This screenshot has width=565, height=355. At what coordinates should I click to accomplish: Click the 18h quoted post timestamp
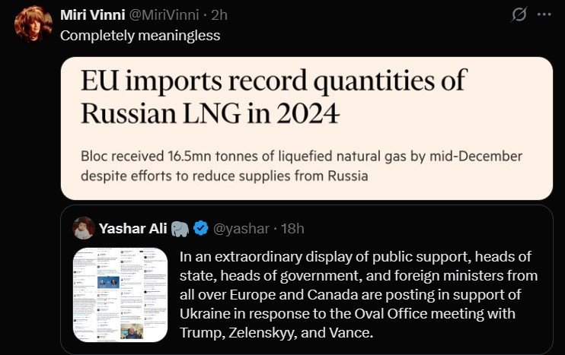click(292, 228)
